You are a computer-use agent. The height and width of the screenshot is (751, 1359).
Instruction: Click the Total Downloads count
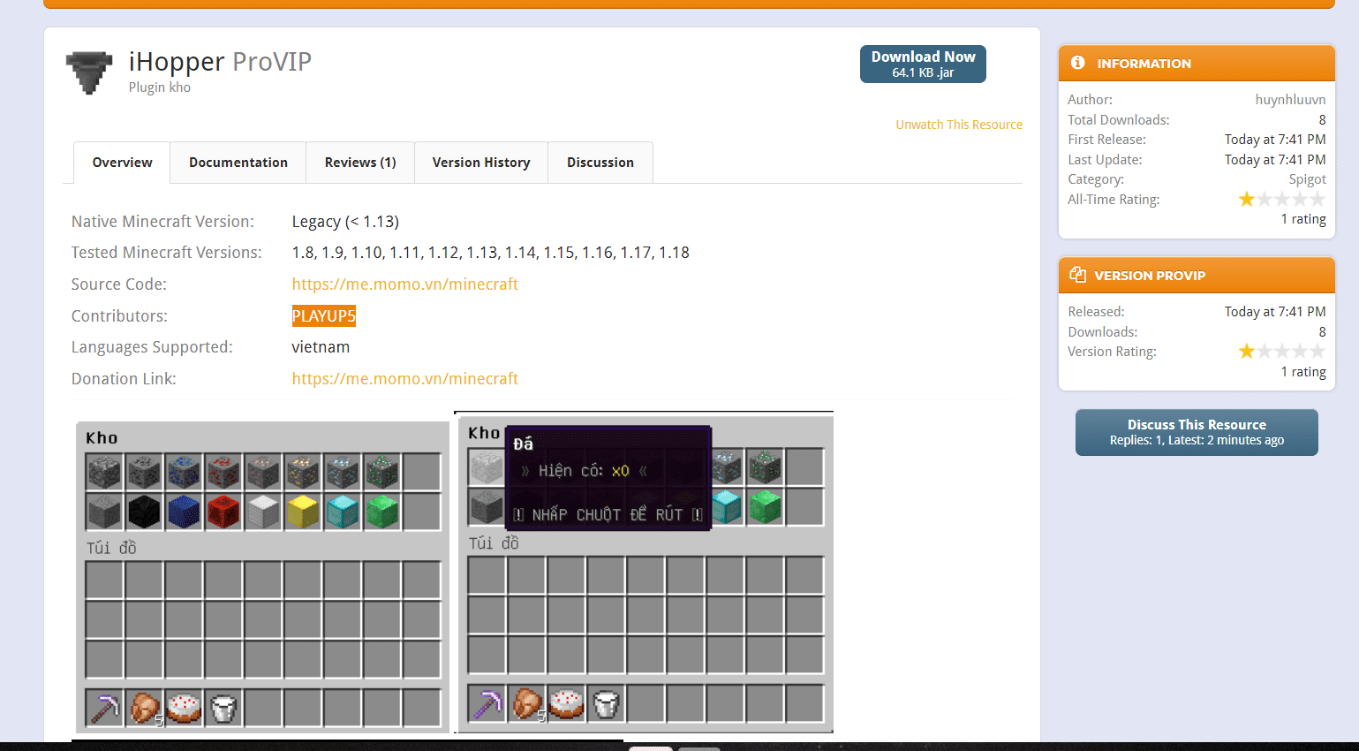click(1322, 120)
